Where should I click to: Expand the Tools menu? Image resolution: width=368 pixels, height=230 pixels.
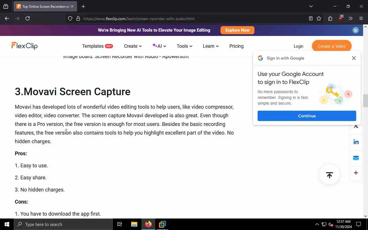pos(185,46)
